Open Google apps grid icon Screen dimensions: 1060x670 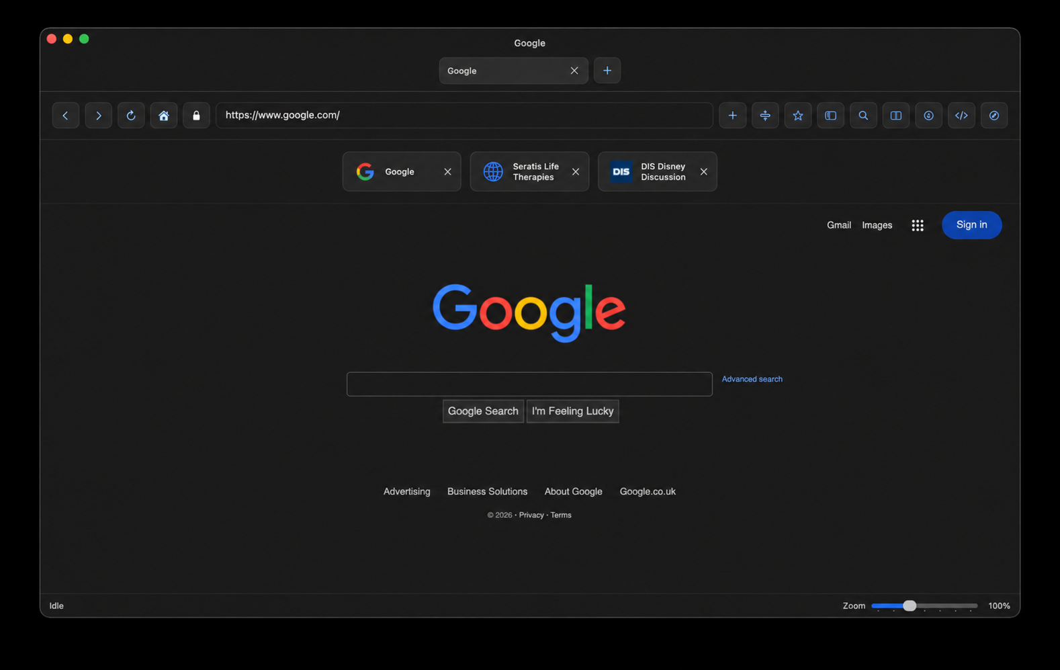(x=918, y=226)
